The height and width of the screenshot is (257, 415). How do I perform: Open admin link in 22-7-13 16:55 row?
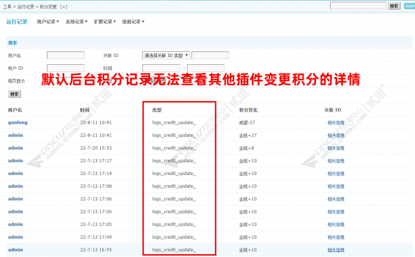coord(16,250)
